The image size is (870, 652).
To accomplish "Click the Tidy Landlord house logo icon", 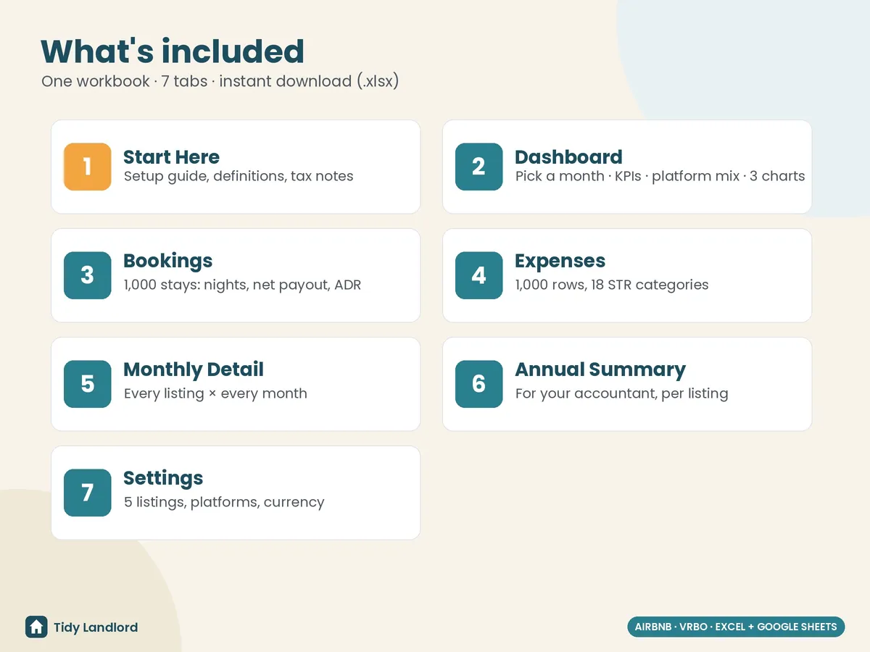I will tap(36, 627).
